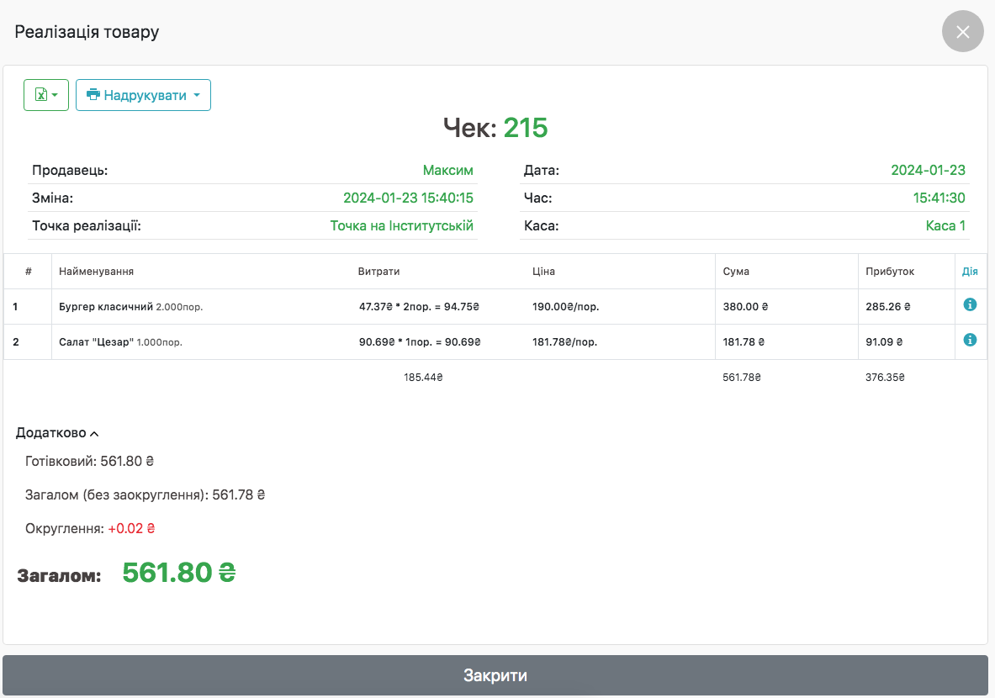Close the dialog with the X icon
The width and height of the screenshot is (995, 698).
coord(962,32)
